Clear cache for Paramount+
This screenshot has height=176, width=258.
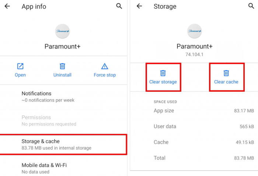[x=226, y=77]
